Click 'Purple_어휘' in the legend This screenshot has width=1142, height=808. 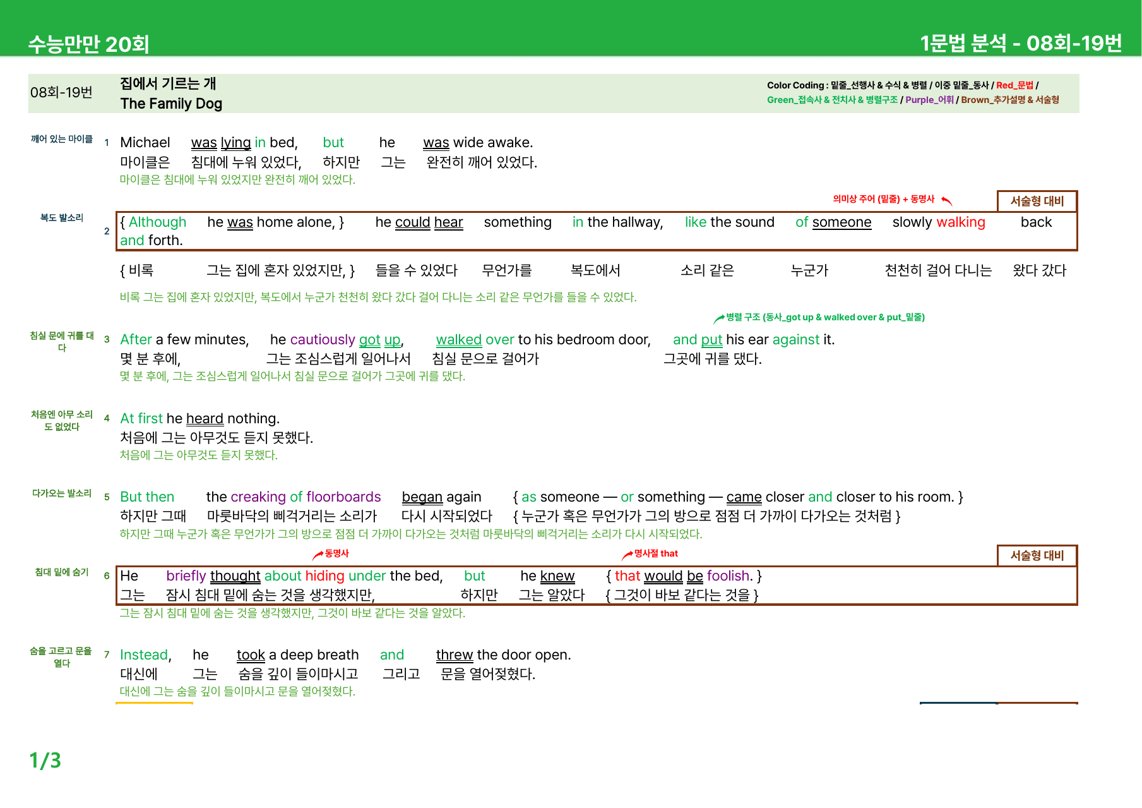[929, 100]
